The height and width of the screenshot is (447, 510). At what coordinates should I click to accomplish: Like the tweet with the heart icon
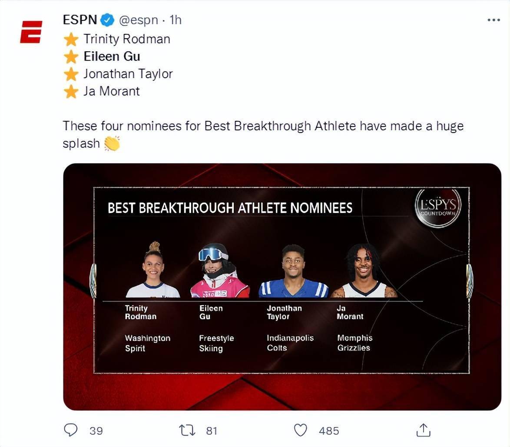click(x=301, y=430)
